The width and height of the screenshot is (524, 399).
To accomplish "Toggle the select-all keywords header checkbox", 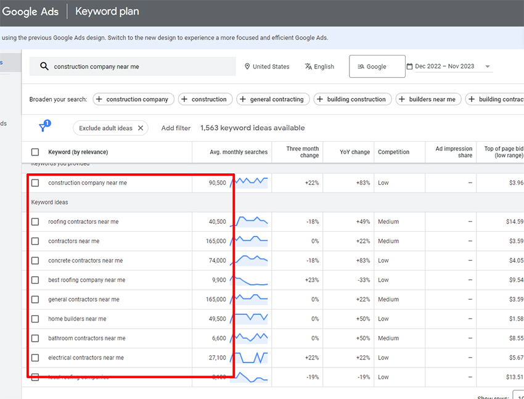I will click(x=35, y=152).
